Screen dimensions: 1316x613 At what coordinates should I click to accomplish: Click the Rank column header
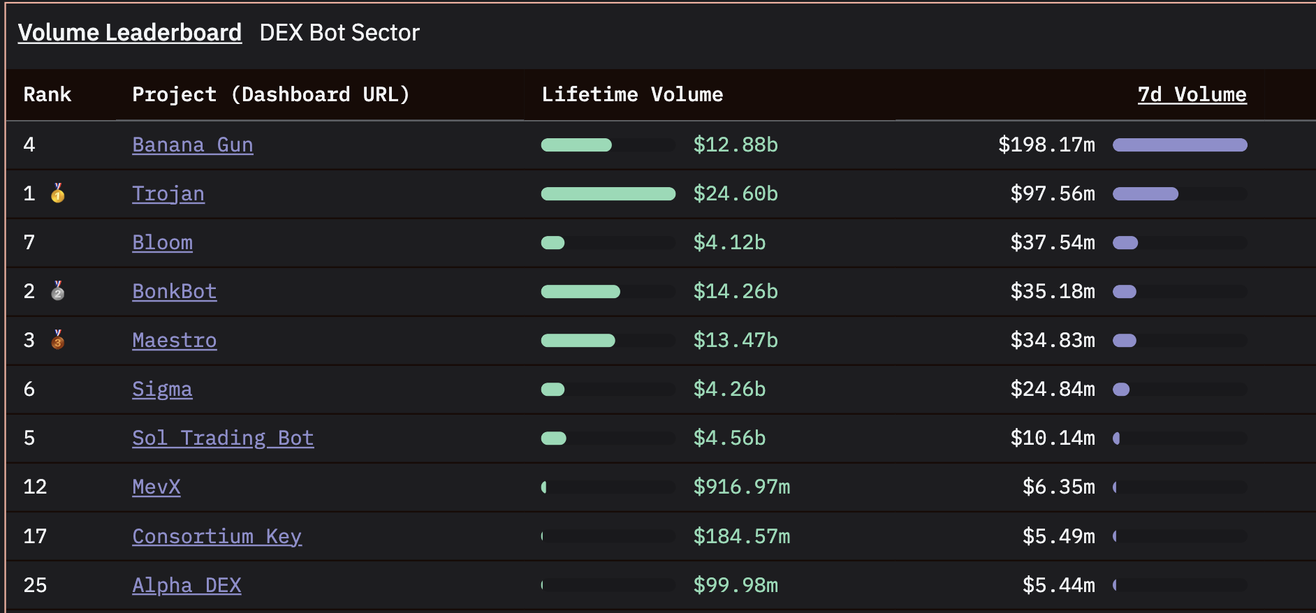(47, 94)
